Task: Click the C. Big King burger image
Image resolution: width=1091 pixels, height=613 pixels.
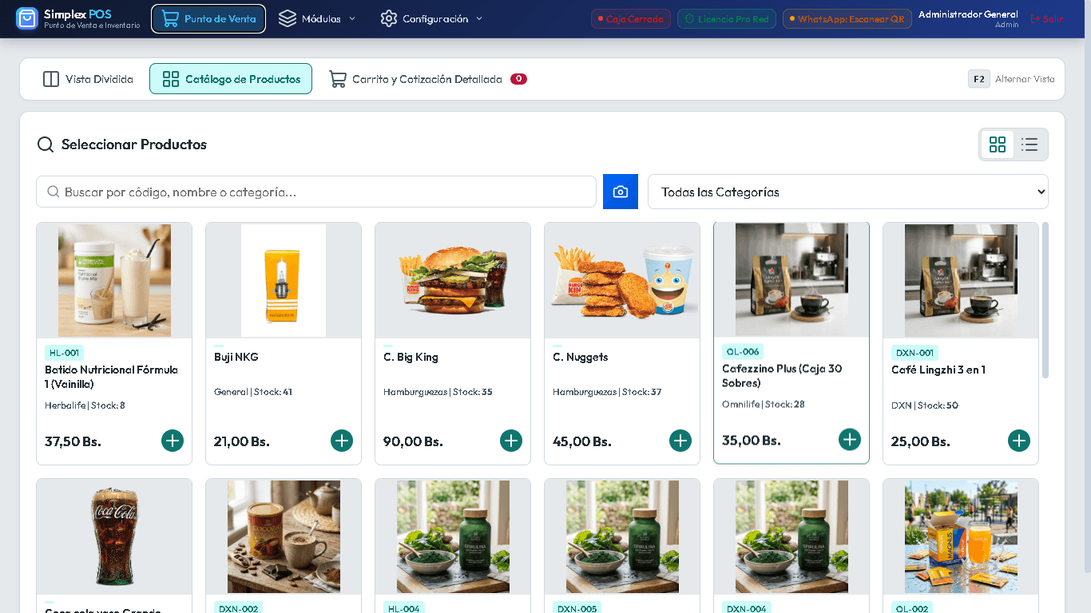Action: tap(453, 280)
